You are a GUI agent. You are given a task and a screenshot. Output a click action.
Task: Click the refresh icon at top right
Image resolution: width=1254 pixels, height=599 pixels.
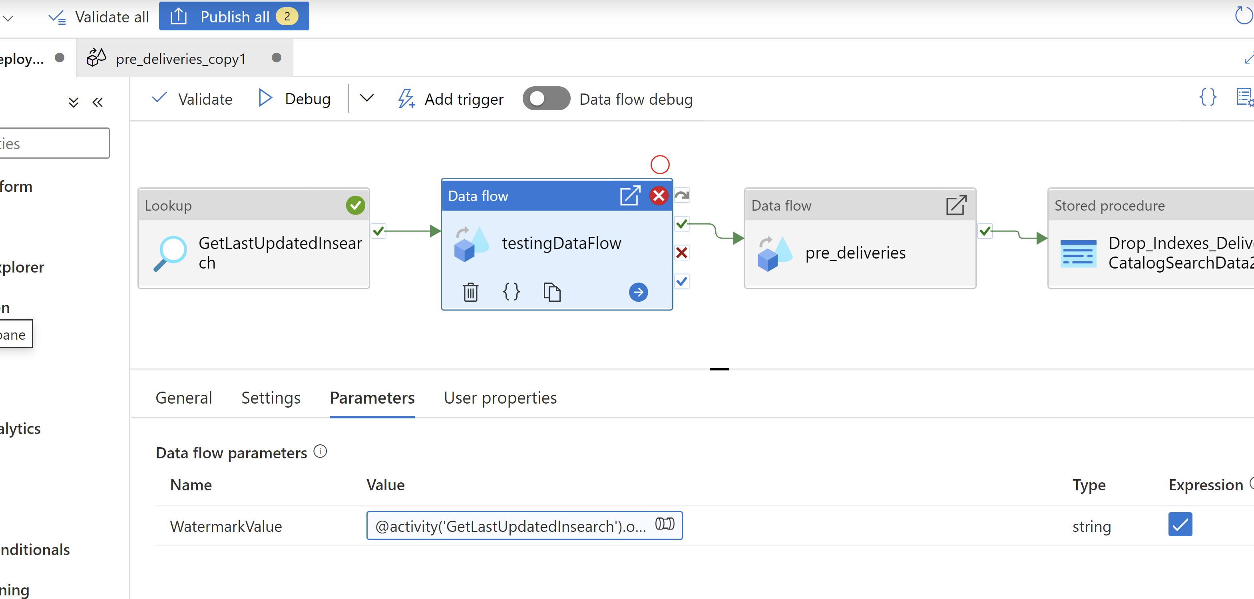pyautogui.click(x=1244, y=15)
